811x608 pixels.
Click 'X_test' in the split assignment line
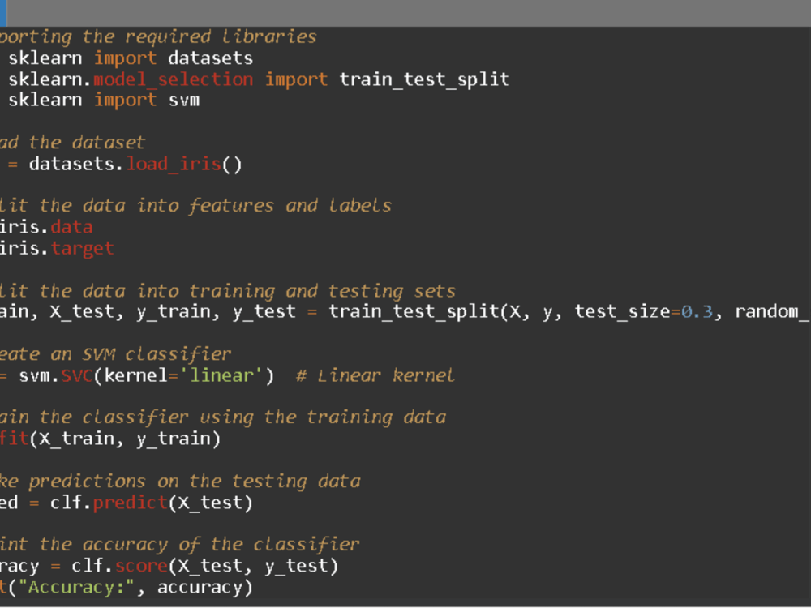point(82,312)
